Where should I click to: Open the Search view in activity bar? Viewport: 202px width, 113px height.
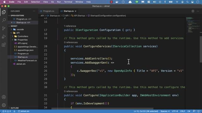pos(4,20)
